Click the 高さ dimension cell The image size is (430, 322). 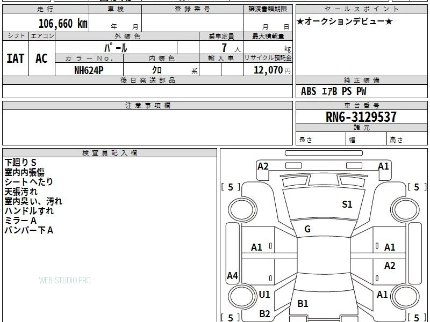(x=407, y=138)
